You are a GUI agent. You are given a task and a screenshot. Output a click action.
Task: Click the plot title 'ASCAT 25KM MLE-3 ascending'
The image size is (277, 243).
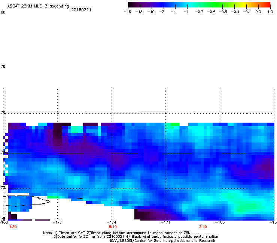point(38,6)
